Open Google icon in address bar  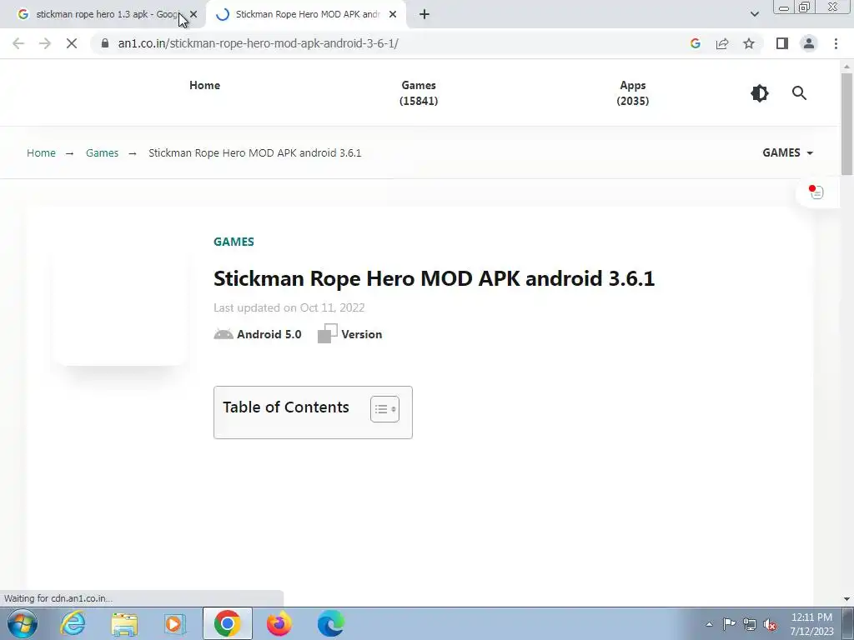pyautogui.click(x=695, y=43)
